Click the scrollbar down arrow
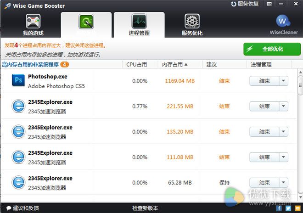The height and width of the screenshot is (213, 303). coord(300,197)
